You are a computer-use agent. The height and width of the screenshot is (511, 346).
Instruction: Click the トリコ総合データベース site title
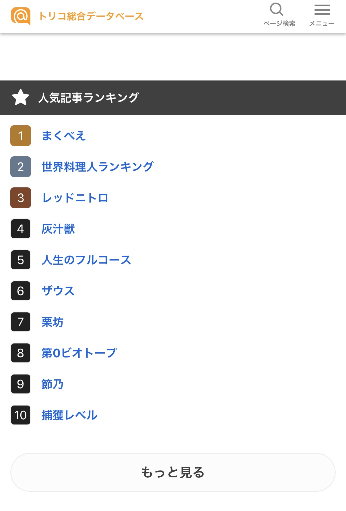coord(91,16)
